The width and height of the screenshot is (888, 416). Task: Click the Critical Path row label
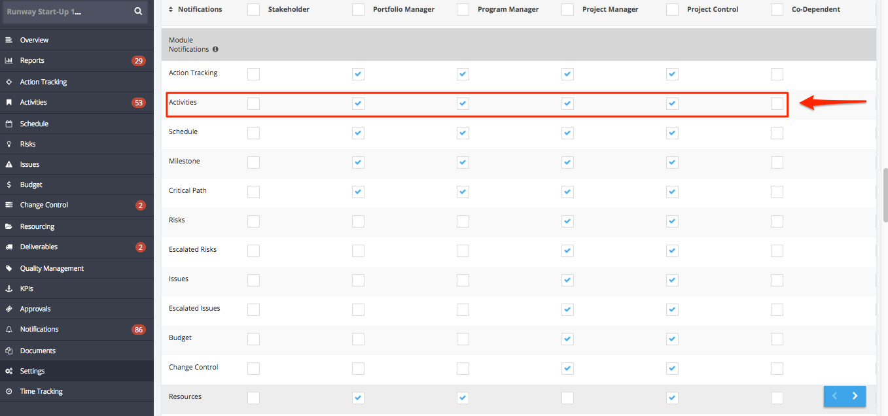pyautogui.click(x=188, y=190)
